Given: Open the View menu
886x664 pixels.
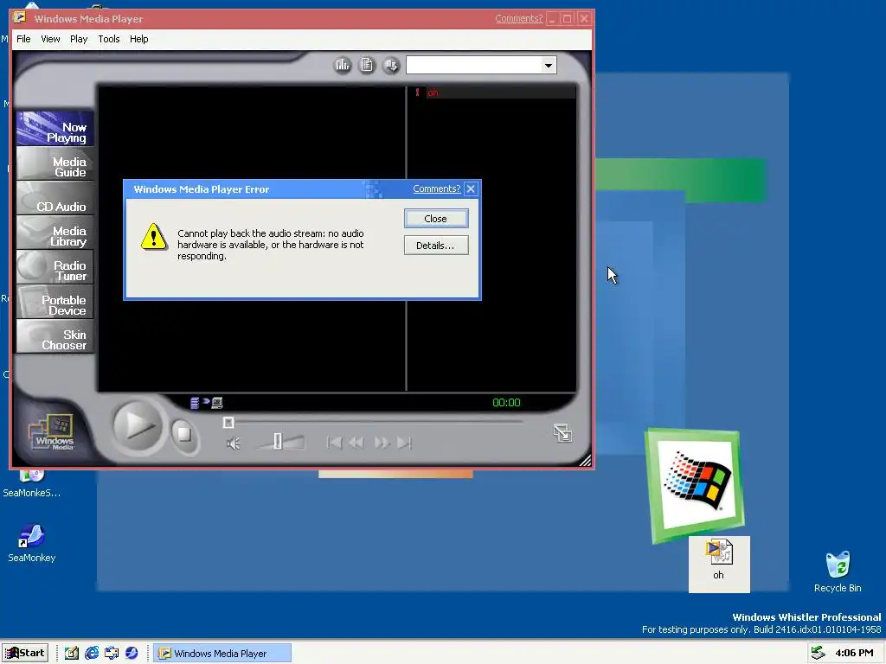Looking at the screenshot, I should [x=50, y=39].
